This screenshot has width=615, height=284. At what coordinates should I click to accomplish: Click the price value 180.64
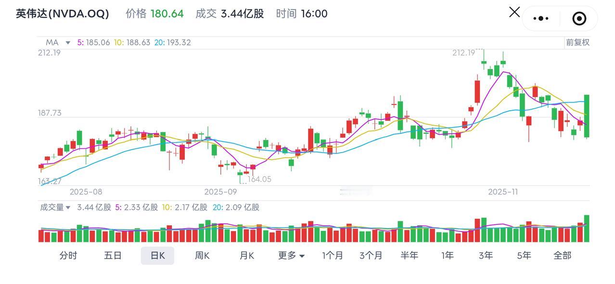(x=167, y=13)
